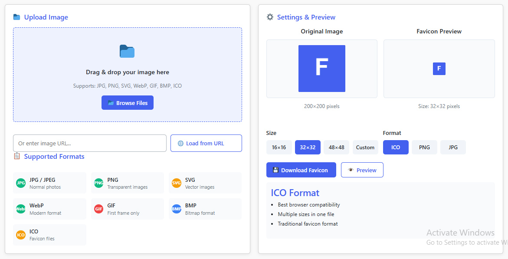The width and height of the screenshot is (508, 259).
Task: Click the small favicon preview thumbnail
Action: [439, 69]
